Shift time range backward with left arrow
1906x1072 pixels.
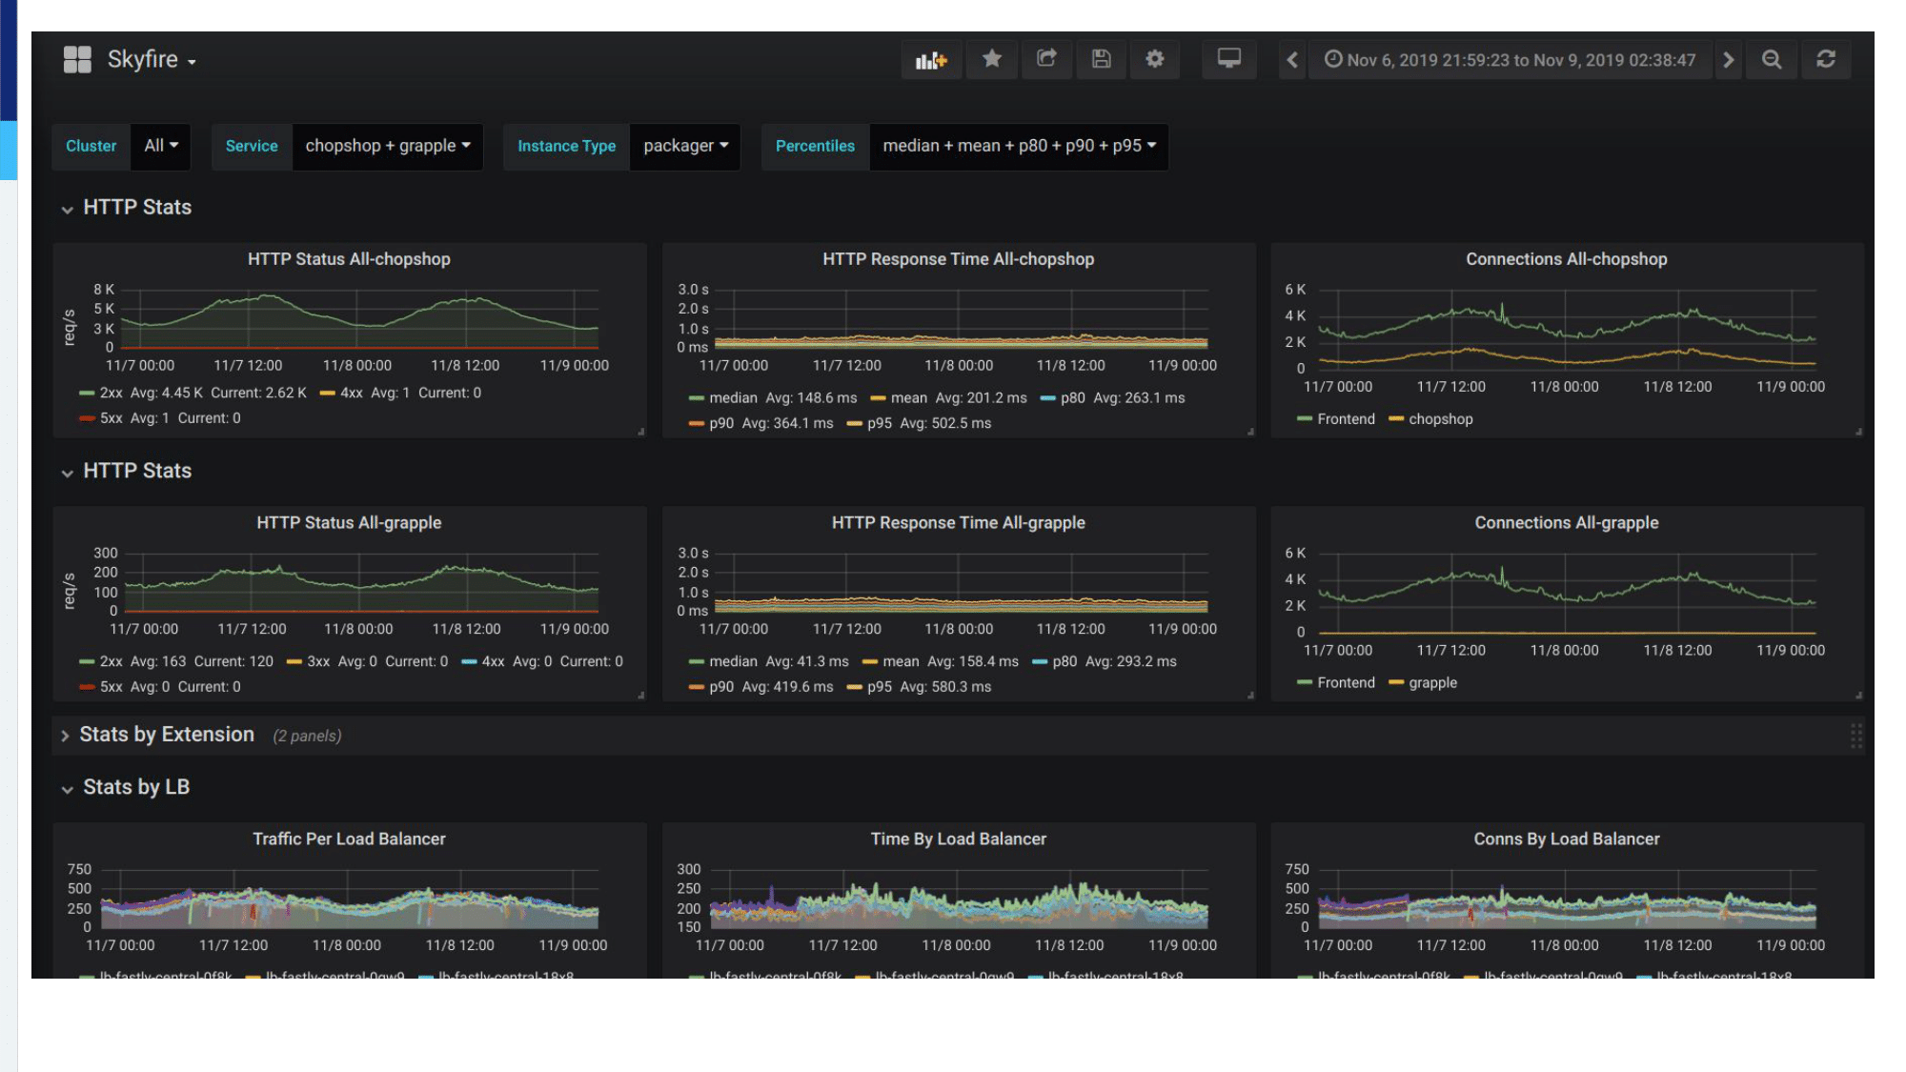[x=1292, y=60]
